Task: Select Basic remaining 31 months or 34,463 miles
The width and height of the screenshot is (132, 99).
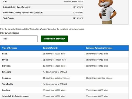Action: pos(97,54)
